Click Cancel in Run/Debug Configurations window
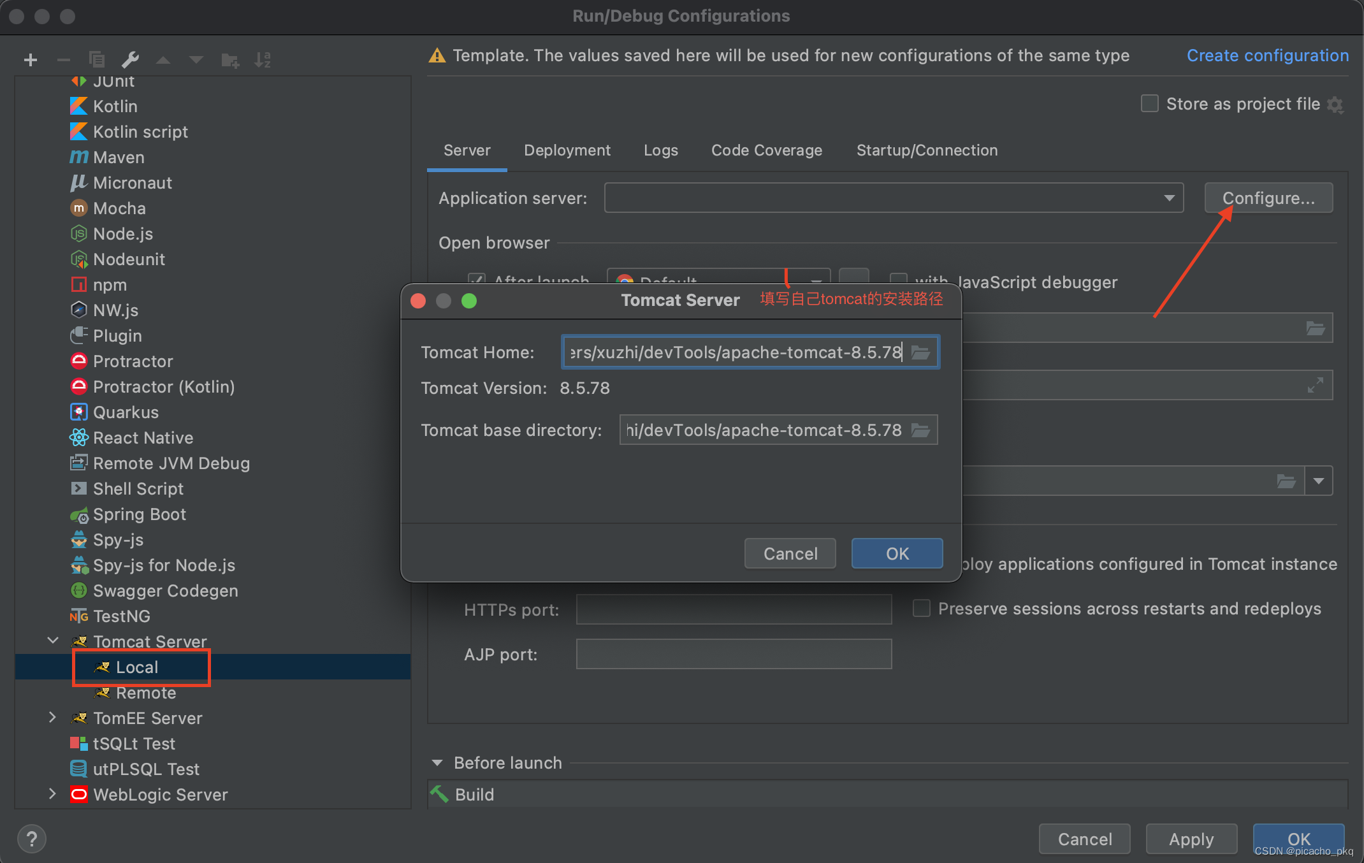The width and height of the screenshot is (1364, 863). point(1085,839)
